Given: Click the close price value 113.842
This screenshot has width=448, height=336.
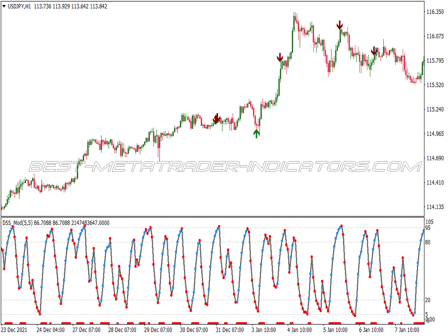Looking at the screenshot, I should [99, 6].
